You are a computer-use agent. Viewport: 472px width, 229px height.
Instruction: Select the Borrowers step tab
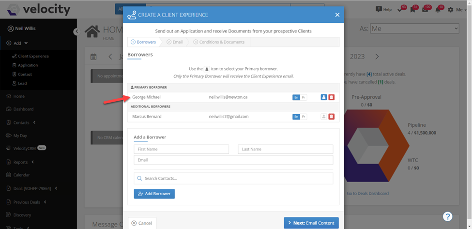[x=144, y=42]
